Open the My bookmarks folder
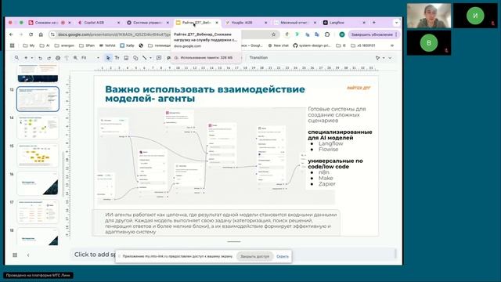The height and width of the screenshot is (282, 501). (29, 45)
